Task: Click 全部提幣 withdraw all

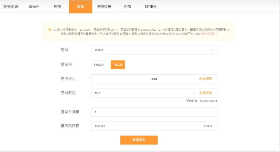Action: click(206, 93)
